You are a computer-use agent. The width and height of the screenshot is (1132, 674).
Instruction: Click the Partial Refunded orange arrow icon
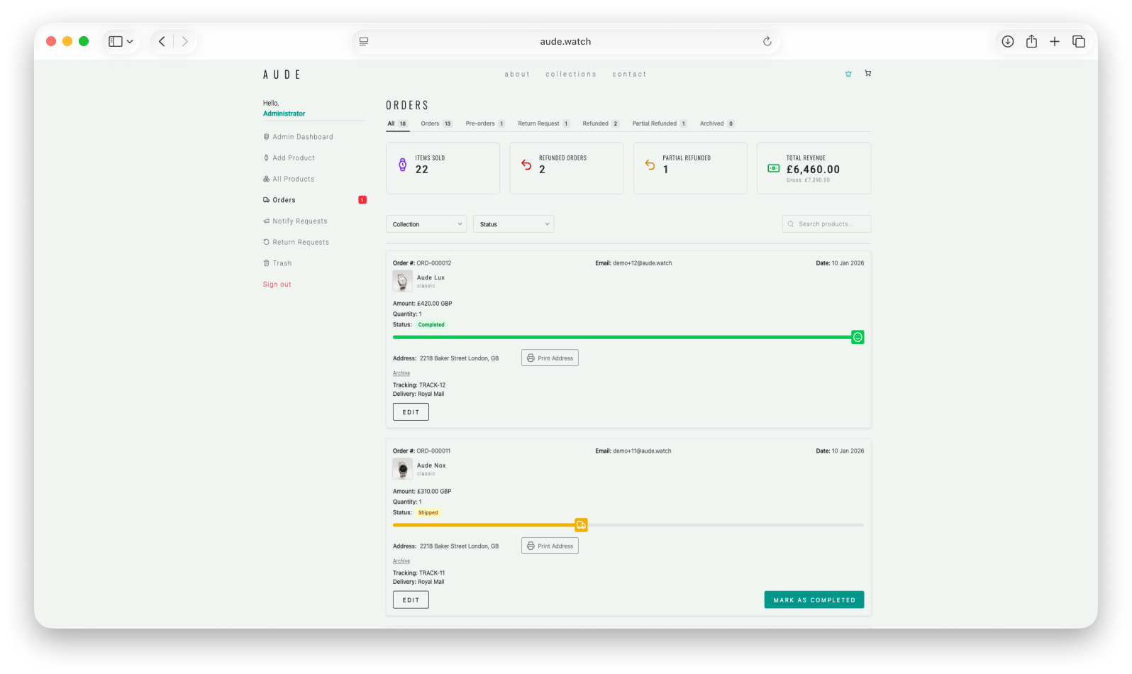pos(650,165)
